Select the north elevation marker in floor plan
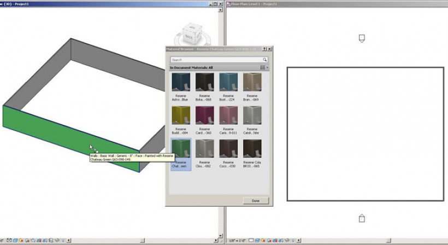448x245 pixels. pos(362,38)
